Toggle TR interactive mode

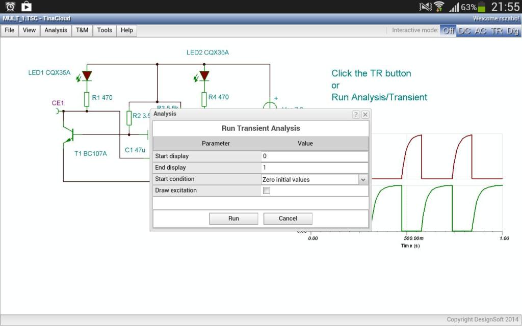tap(496, 31)
